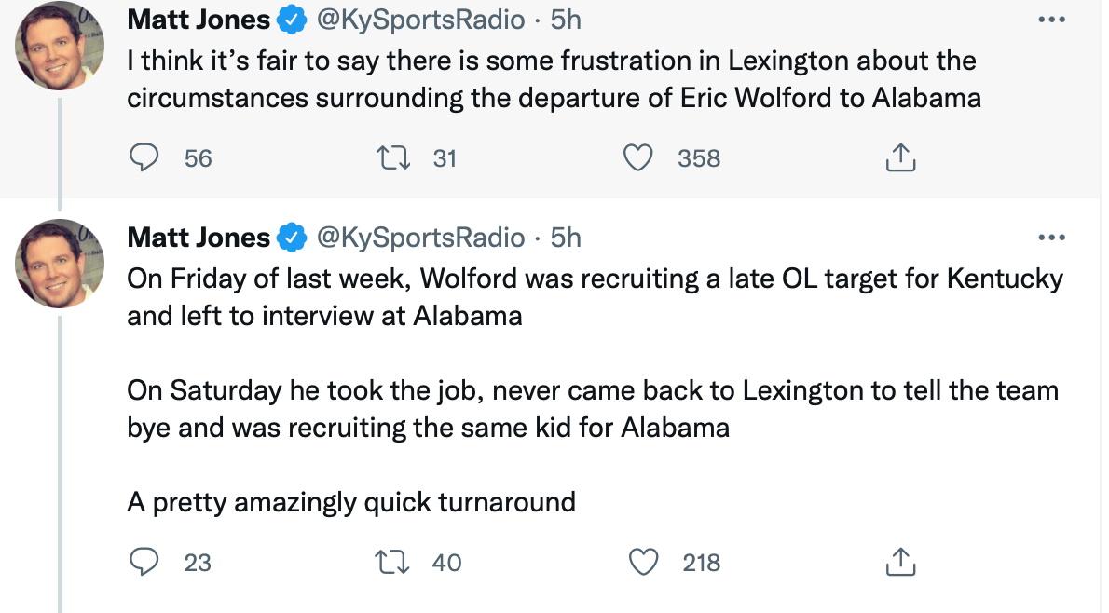The height and width of the screenshot is (613, 1109).
Task: Open more options on second tweet
Action: (1050, 238)
